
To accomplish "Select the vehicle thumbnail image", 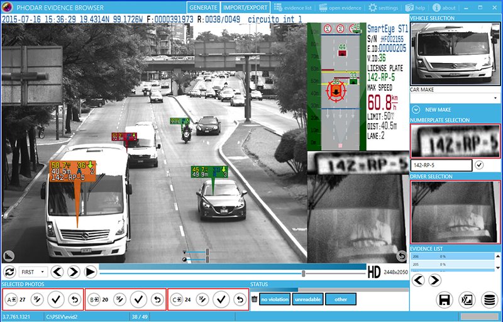I will click(455, 53).
